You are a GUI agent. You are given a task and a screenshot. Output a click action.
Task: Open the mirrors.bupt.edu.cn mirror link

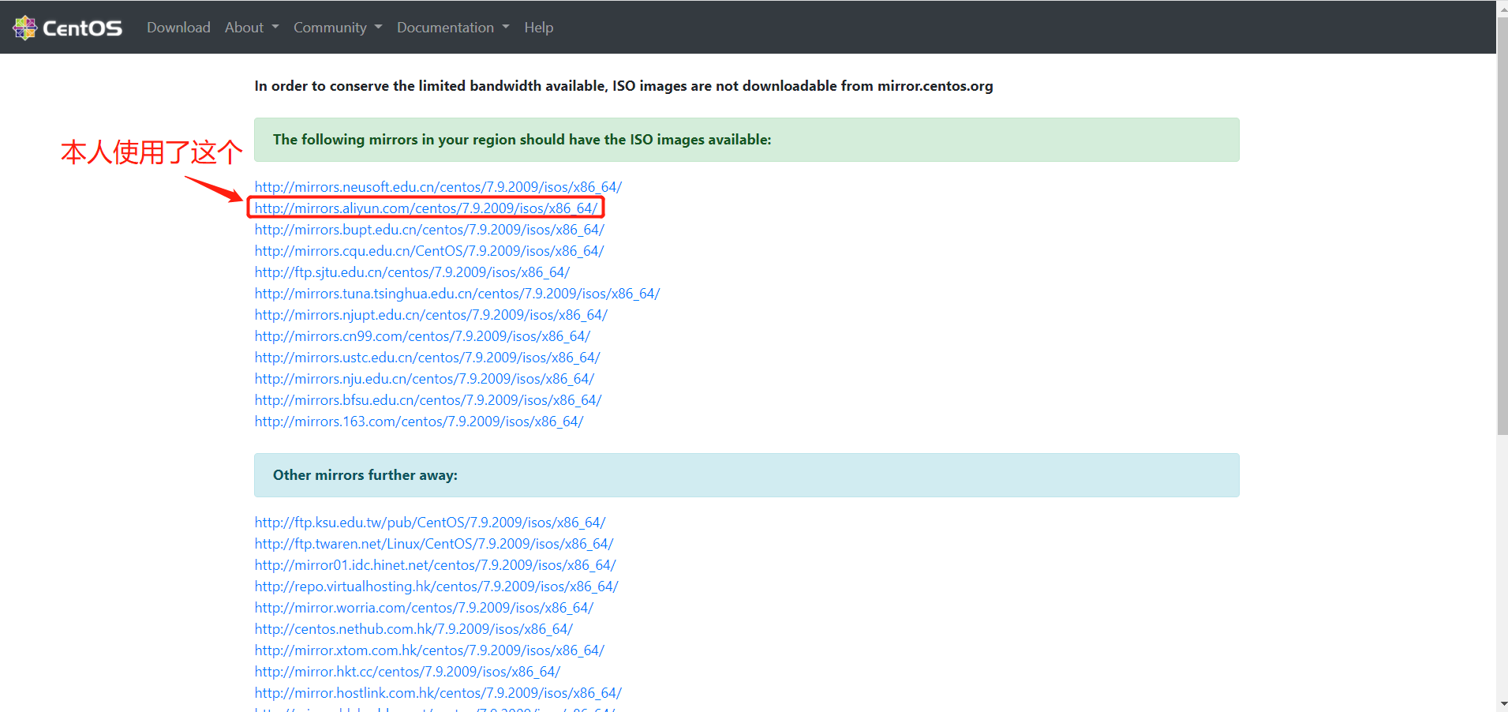pos(429,230)
